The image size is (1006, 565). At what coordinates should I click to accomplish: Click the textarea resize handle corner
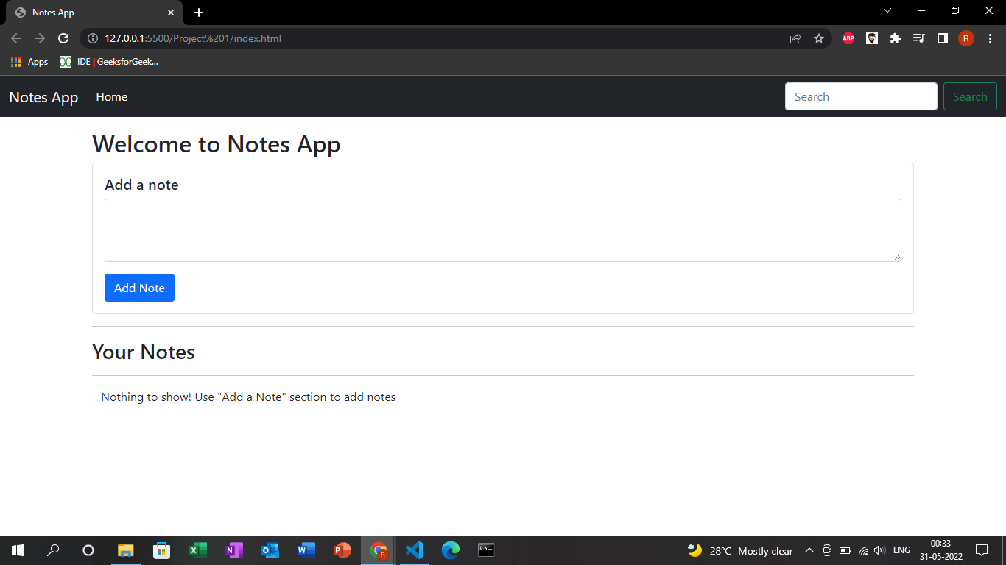896,257
